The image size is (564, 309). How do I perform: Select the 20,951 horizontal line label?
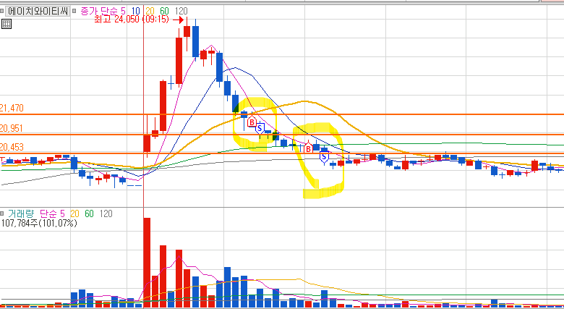click(x=12, y=128)
